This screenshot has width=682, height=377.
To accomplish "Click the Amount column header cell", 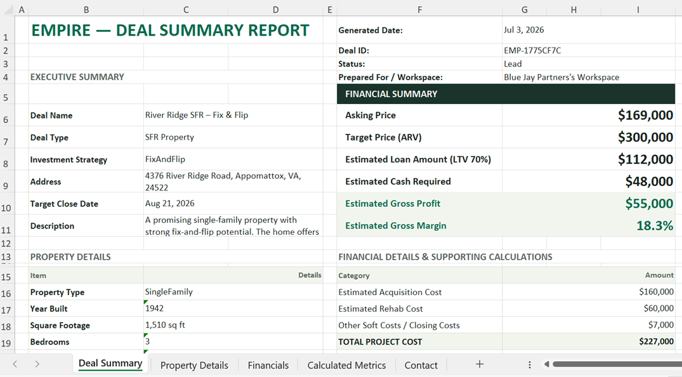I will [x=589, y=275].
